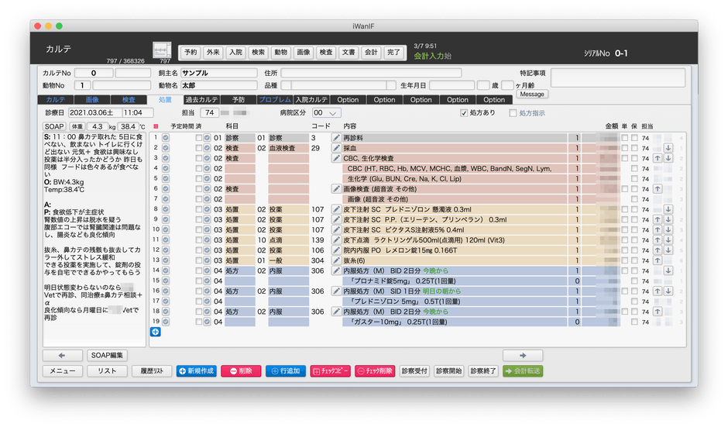
Task: Uncheck the 処方あり checkbox
Action: (x=464, y=113)
